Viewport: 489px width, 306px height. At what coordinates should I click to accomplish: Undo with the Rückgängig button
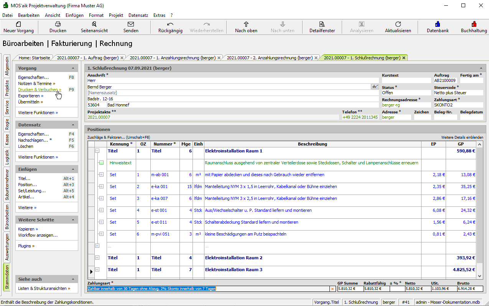click(170, 24)
